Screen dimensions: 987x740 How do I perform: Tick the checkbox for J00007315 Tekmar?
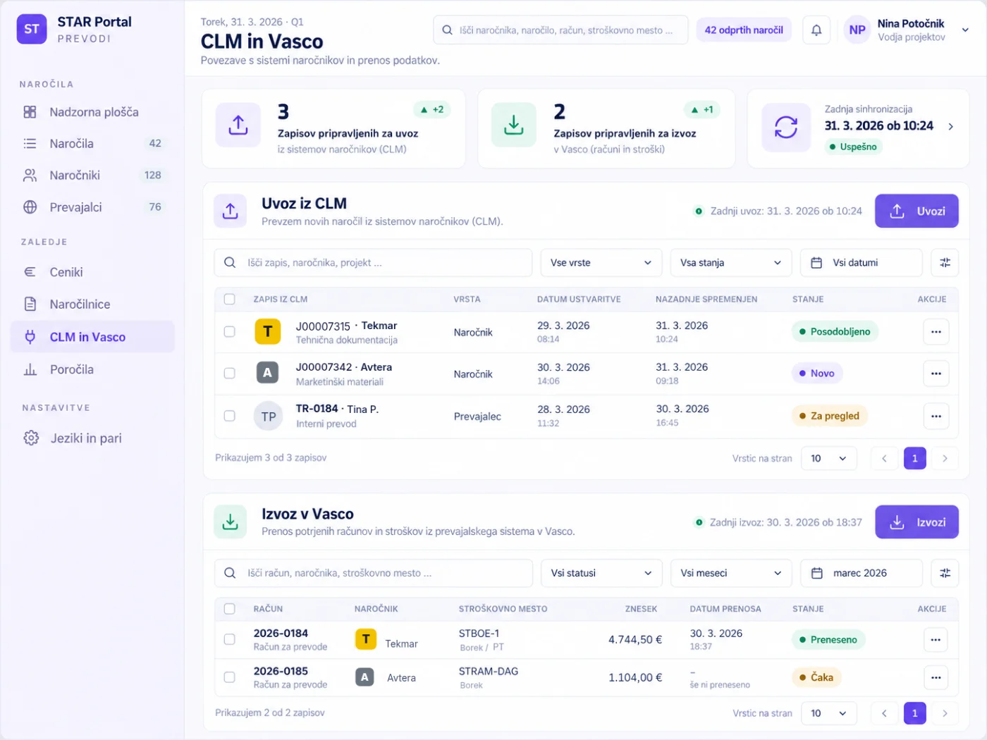[x=230, y=331]
